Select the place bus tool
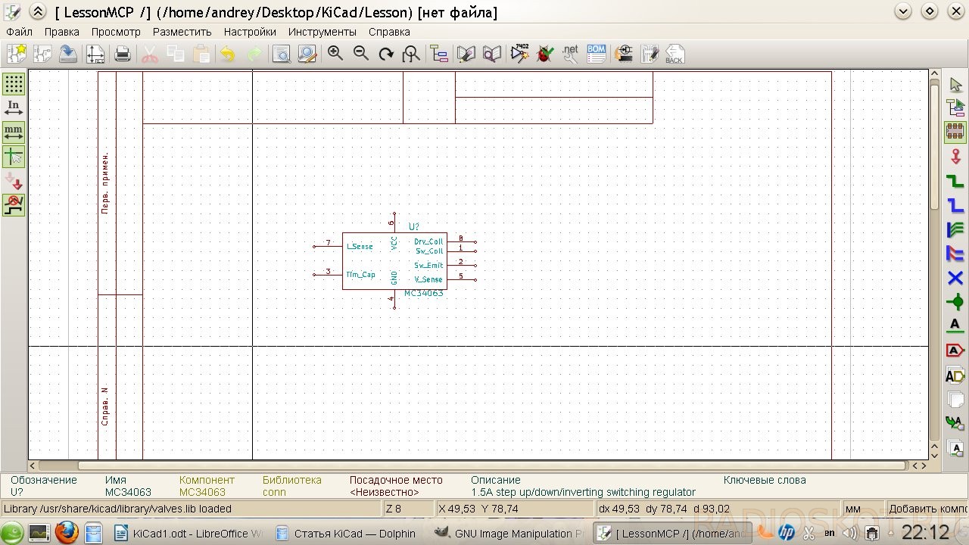969x545 pixels. pos(955,205)
